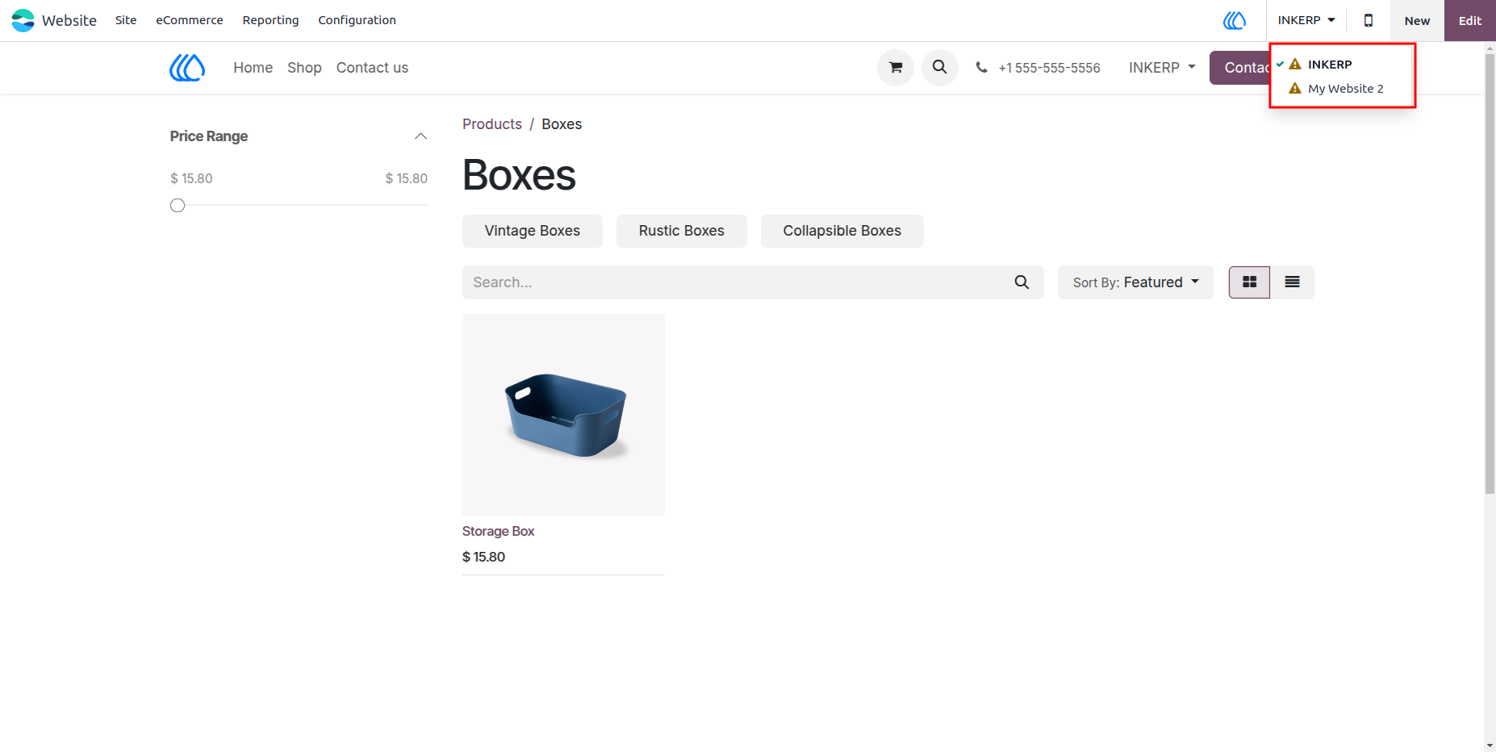The width and height of the screenshot is (1496, 752).
Task: Open the Configuration menu
Action: tap(357, 20)
